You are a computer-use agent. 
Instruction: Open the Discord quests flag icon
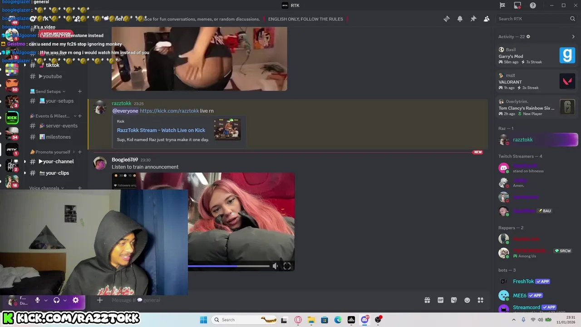pyautogui.click(x=502, y=5)
